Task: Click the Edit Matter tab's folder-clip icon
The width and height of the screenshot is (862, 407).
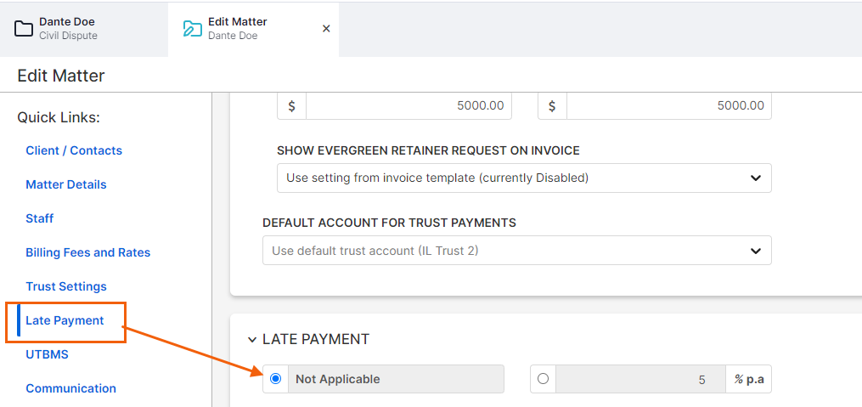Action: coord(193,29)
